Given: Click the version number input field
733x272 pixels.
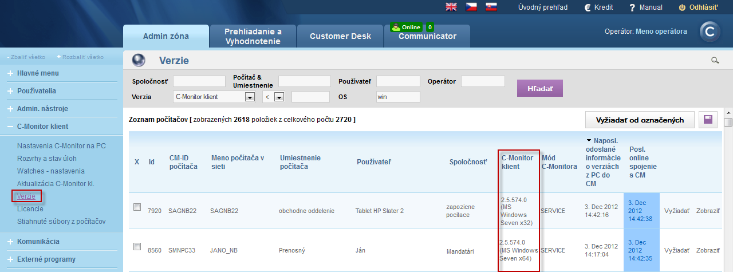Looking at the screenshot, I should point(310,97).
